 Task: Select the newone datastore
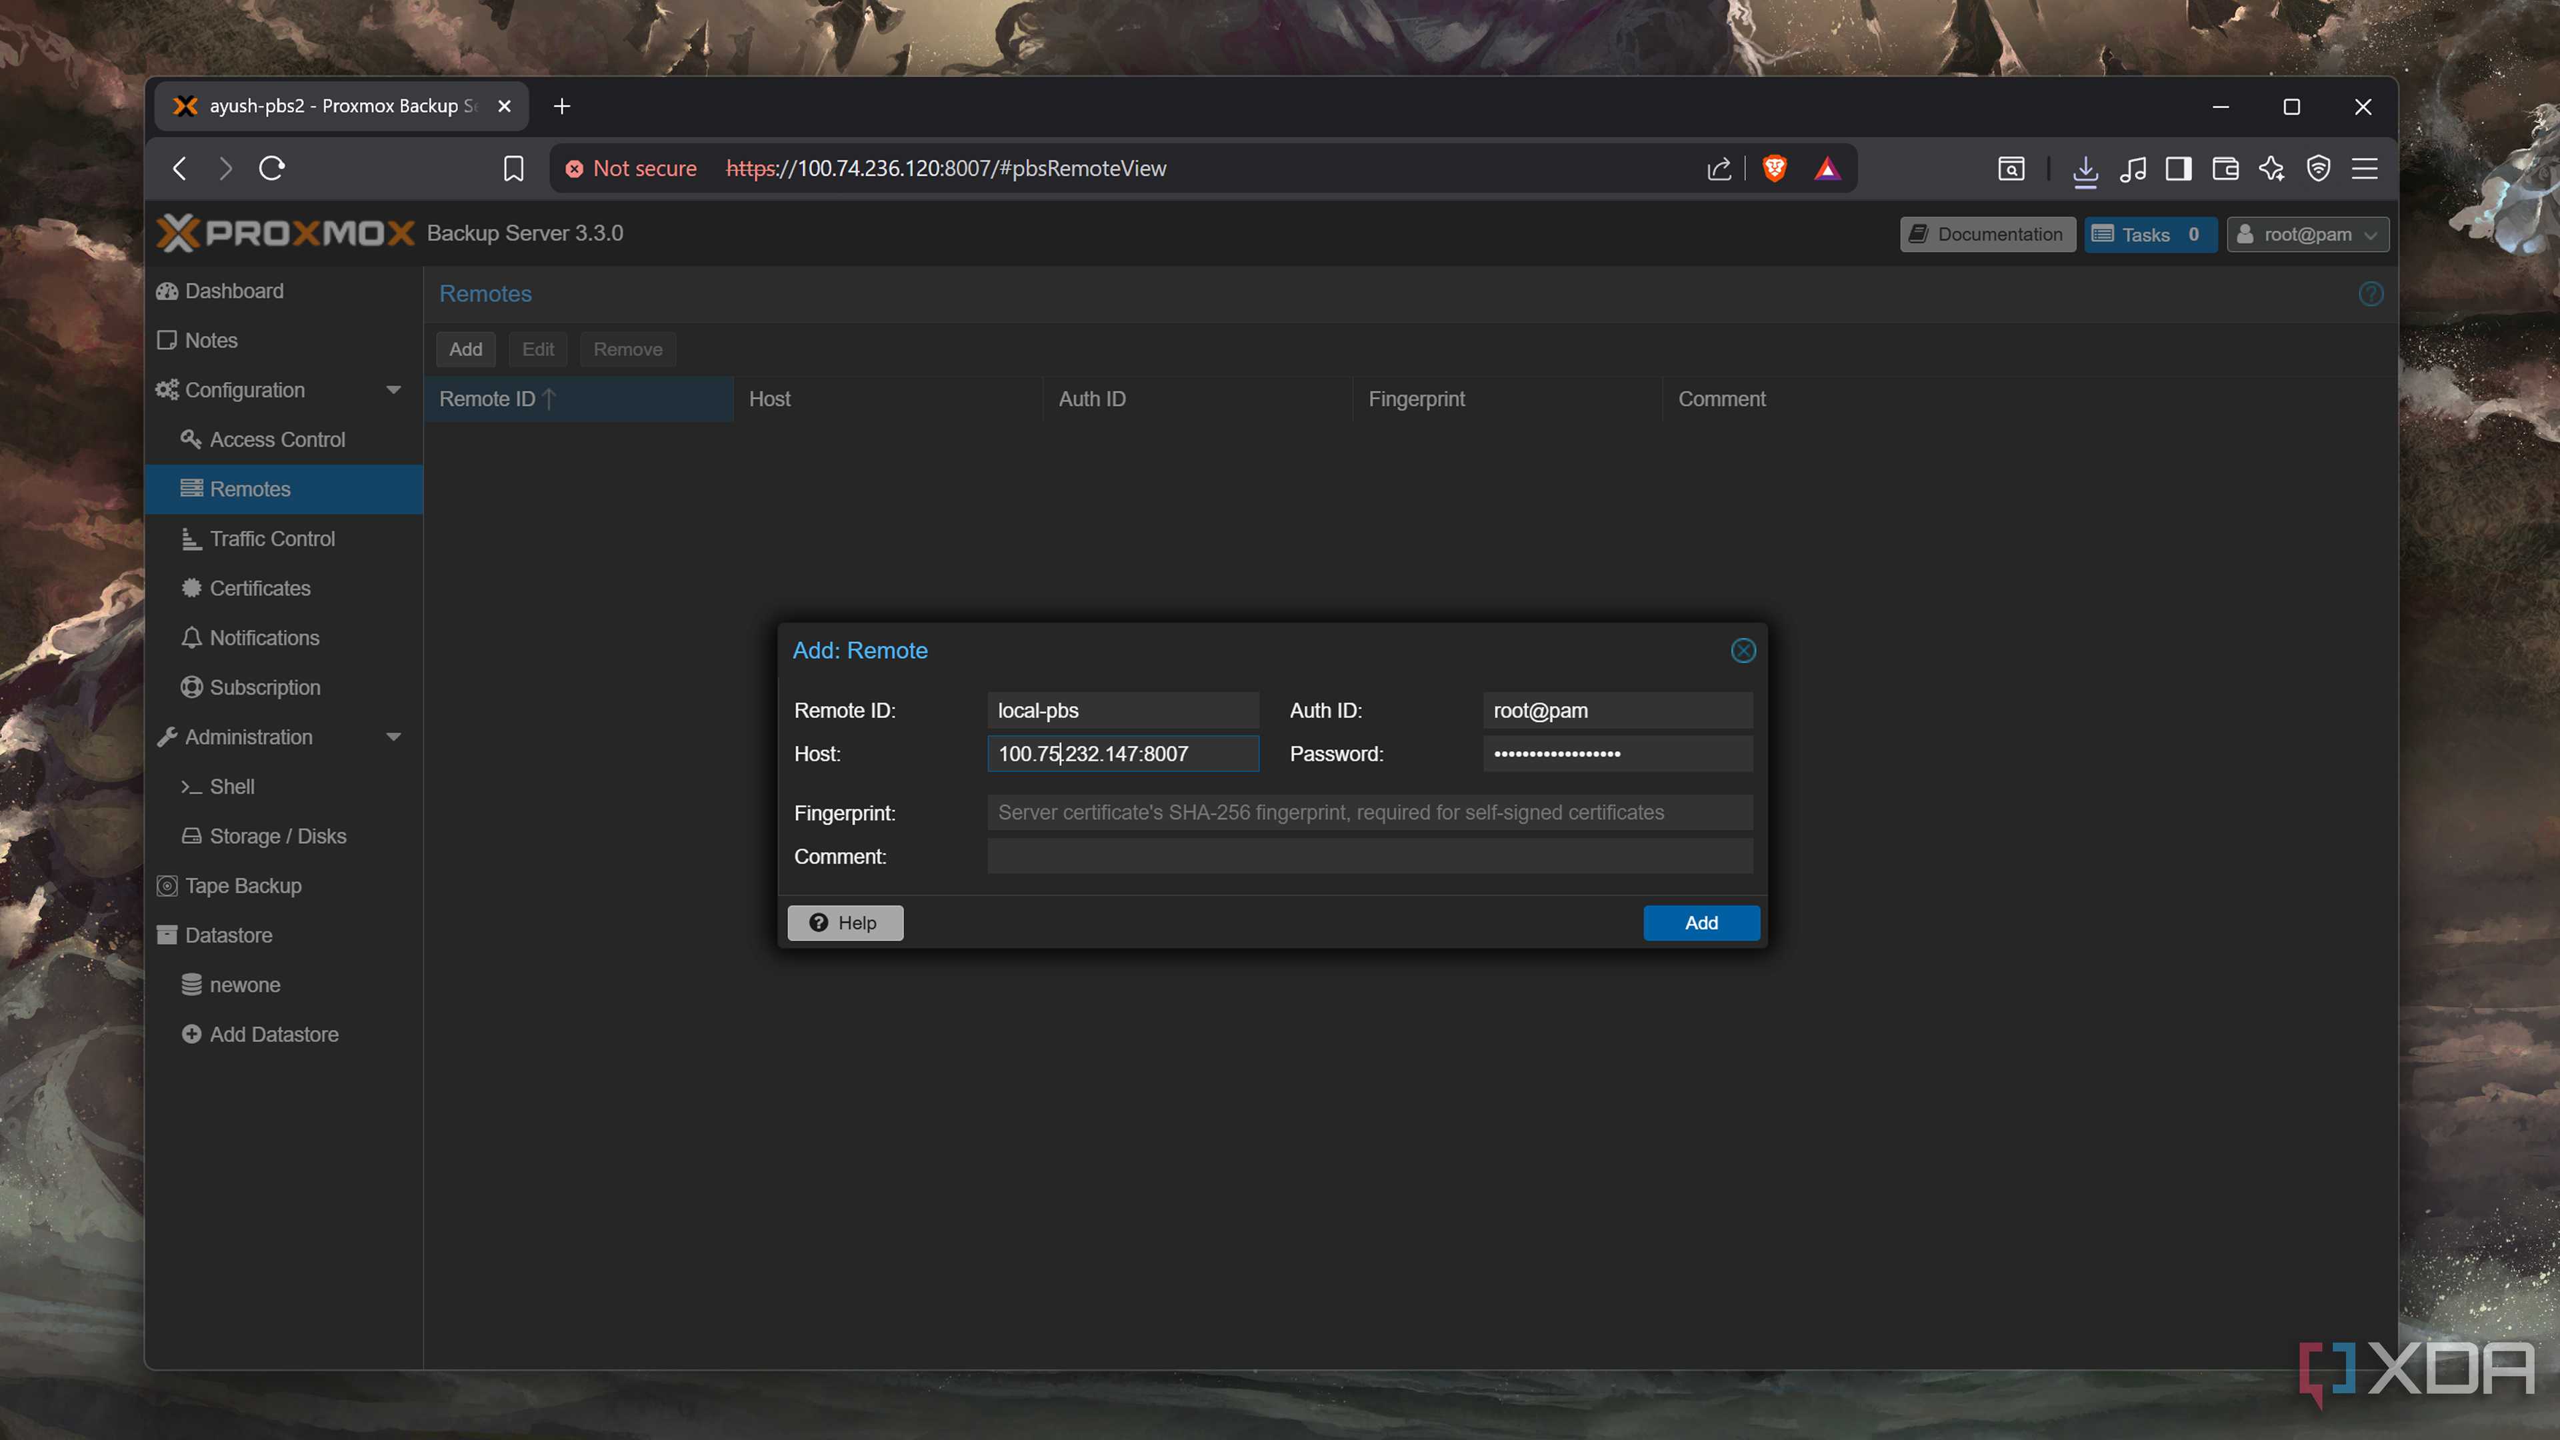point(284,985)
